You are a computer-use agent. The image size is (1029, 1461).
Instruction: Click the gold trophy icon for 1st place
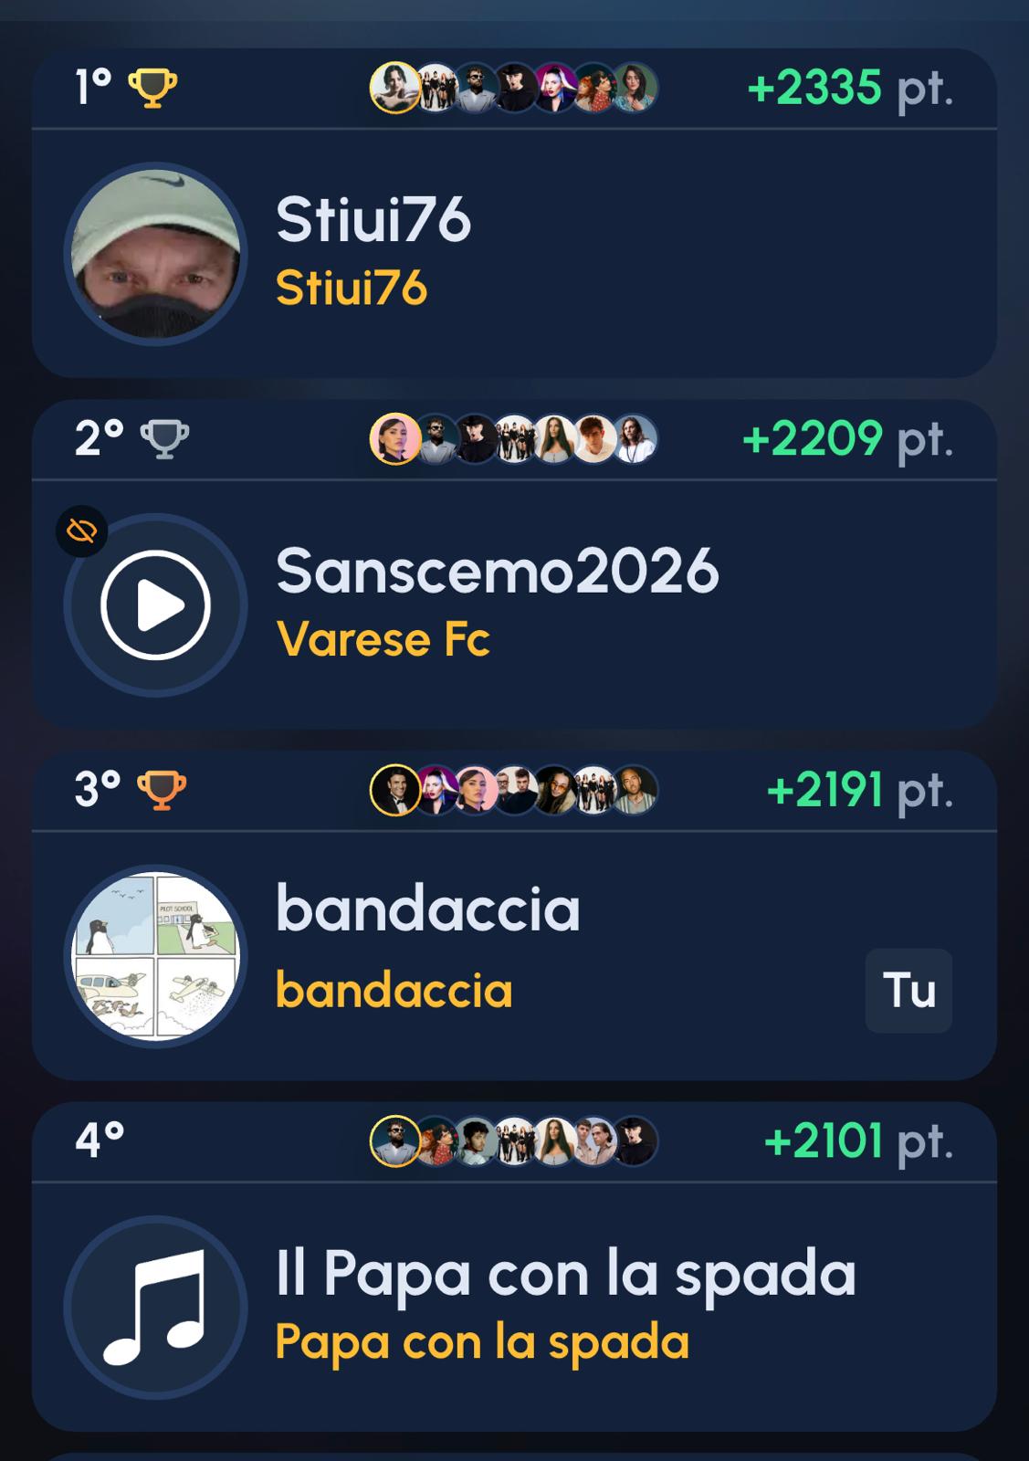tap(152, 89)
